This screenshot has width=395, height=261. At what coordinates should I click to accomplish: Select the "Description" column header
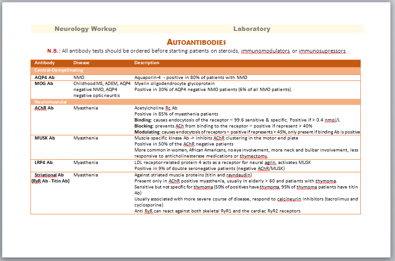[146, 63]
